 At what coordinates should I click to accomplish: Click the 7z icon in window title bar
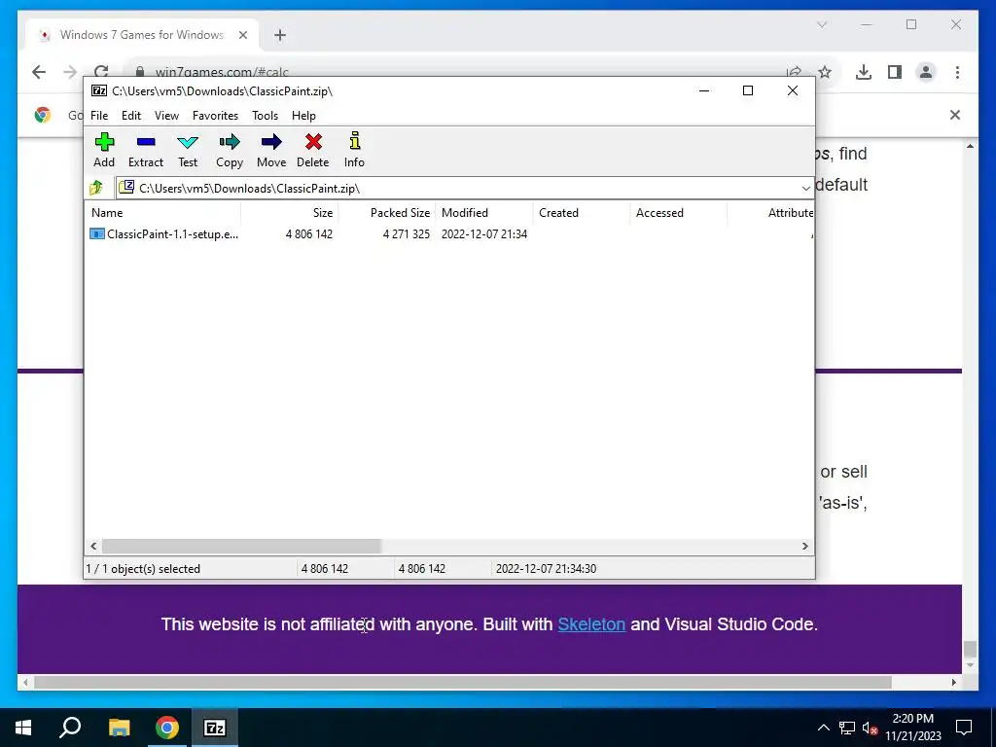coord(99,90)
